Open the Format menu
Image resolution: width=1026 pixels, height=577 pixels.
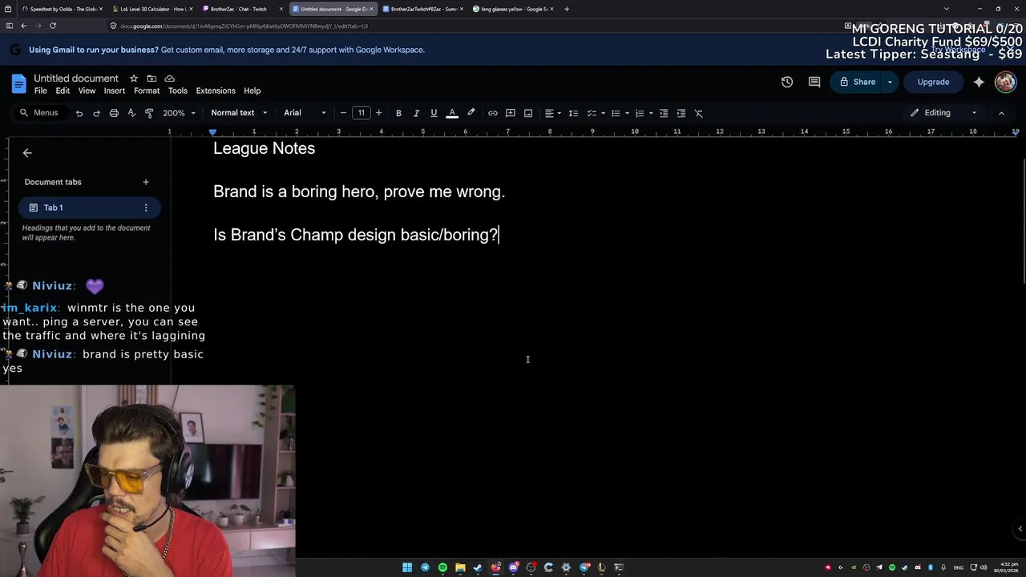tap(147, 91)
